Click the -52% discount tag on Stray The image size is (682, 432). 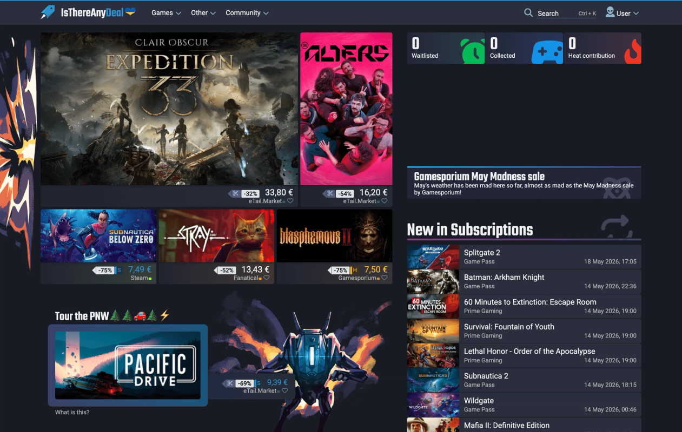pyautogui.click(x=226, y=270)
